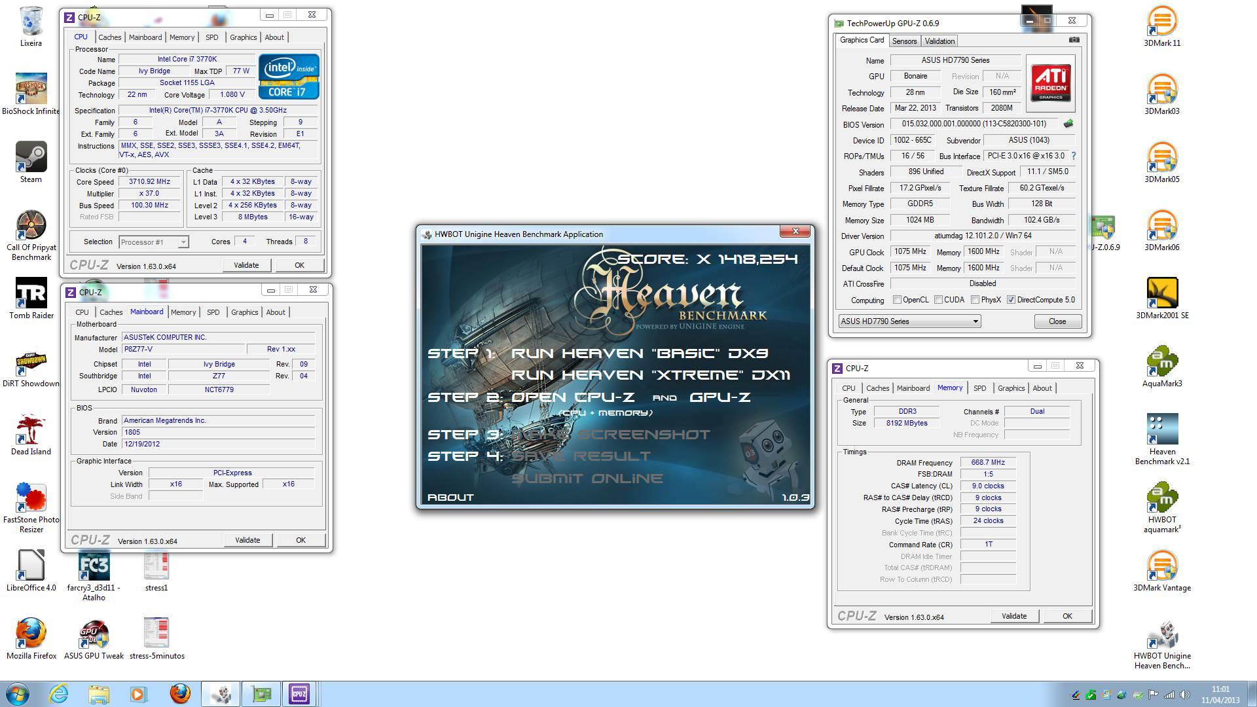This screenshot has height=707, width=1257.
Task: Open Lixeira recycle bin icon
Action: 31,26
